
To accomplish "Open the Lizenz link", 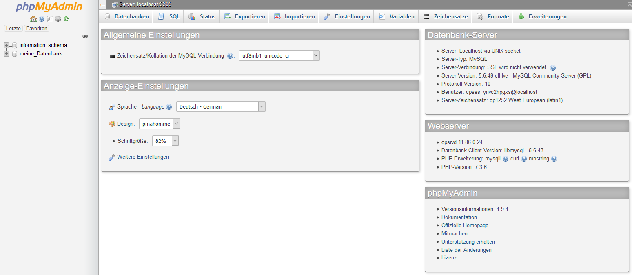I will pyautogui.click(x=449, y=258).
